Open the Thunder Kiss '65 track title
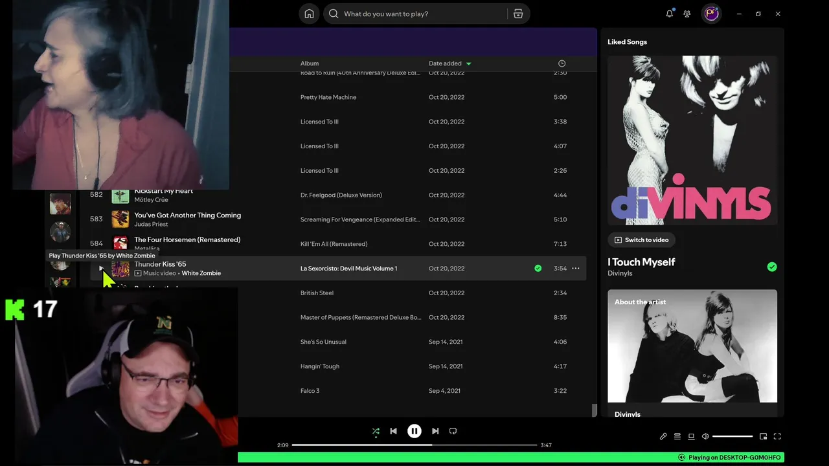This screenshot has height=466, width=829. click(160, 264)
